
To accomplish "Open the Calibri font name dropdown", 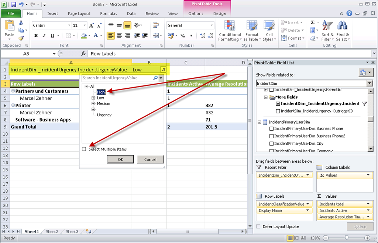I will click(69, 25).
